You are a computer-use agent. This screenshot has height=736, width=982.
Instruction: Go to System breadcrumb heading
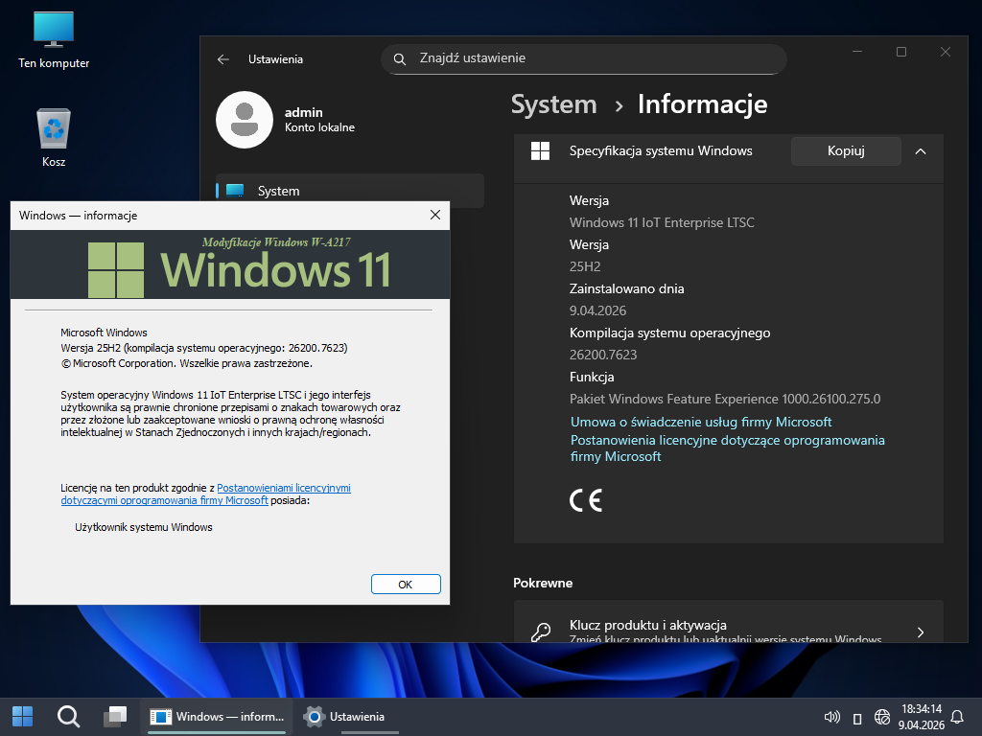(553, 104)
